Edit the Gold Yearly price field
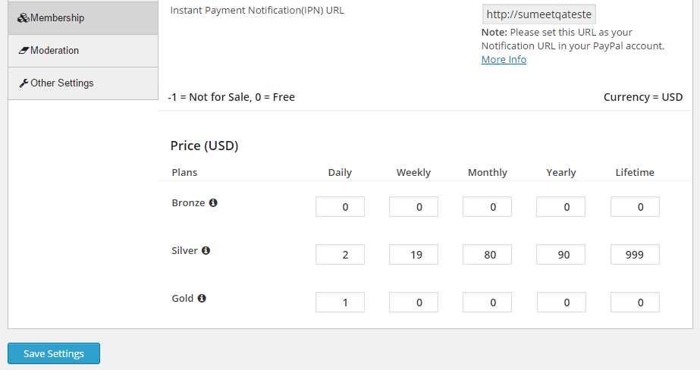This screenshot has height=370, width=700. tap(561, 303)
